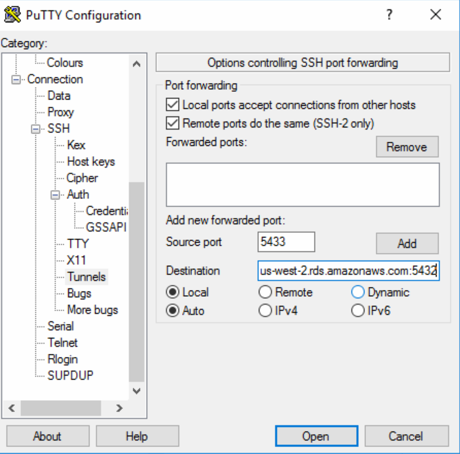
Task: Collapse the SSH tree node
Action: 36,129
